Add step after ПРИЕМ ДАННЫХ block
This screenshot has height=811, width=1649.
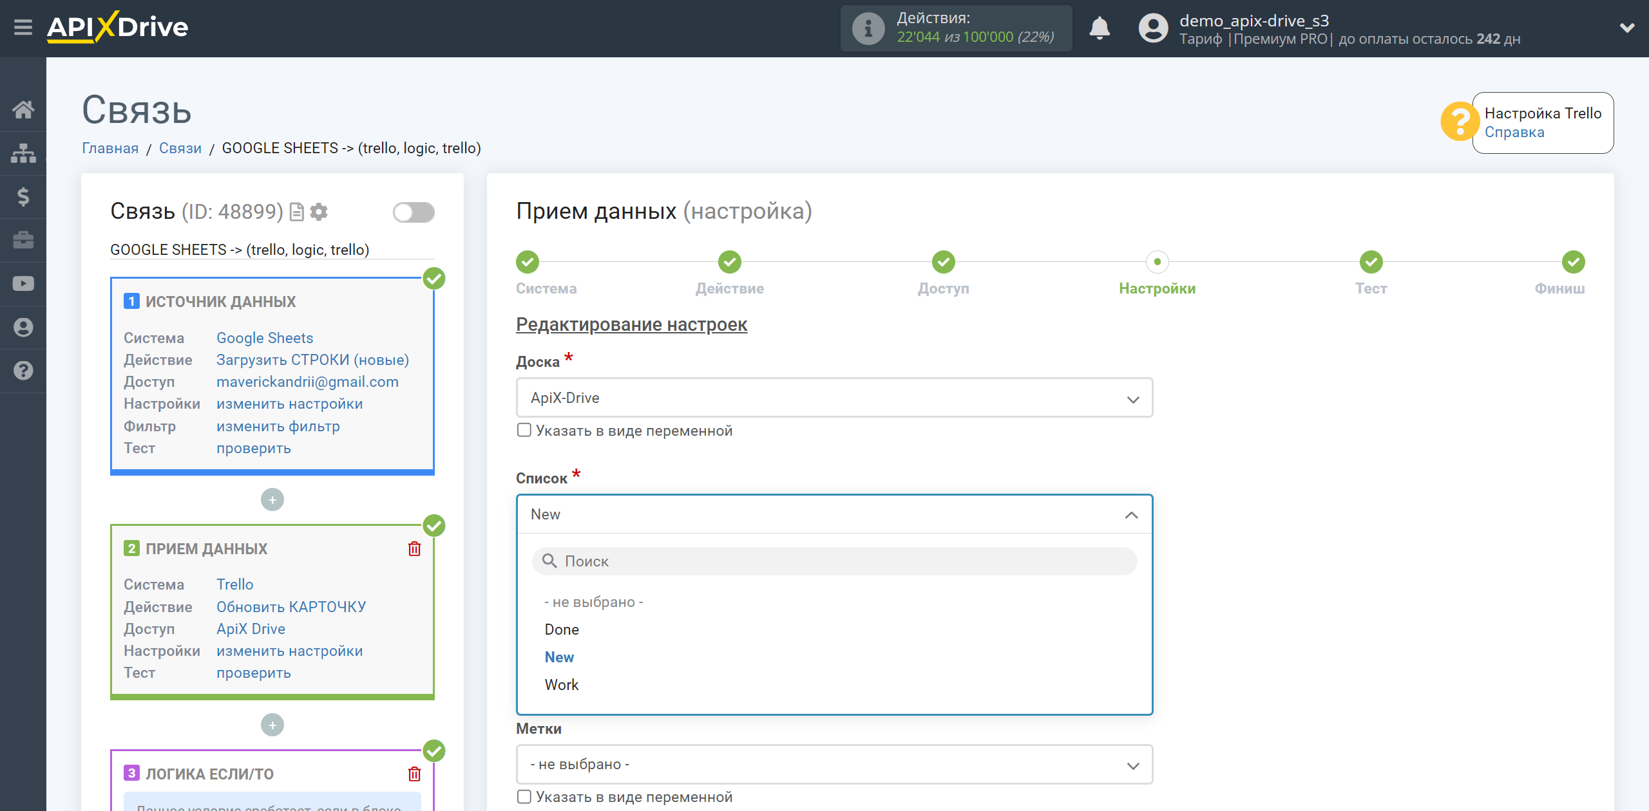[272, 725]
